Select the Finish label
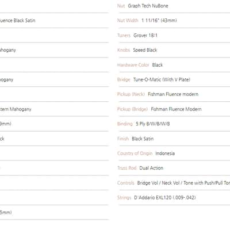 [x=123, y=139]
